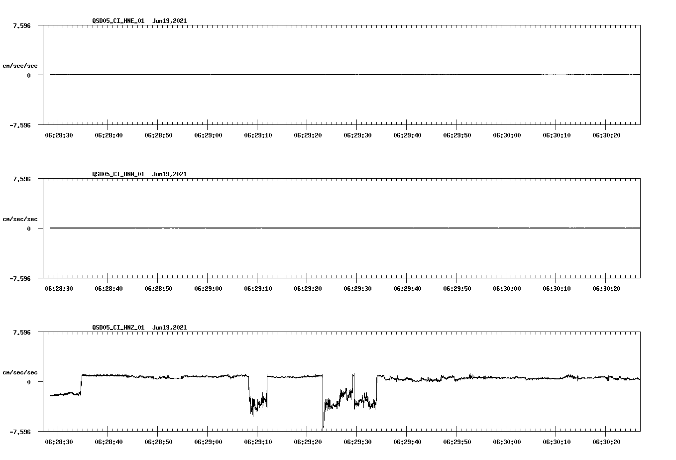Select 06:29:20 time label under HNZ chart
Viewport: 676px width, 460px height.
[x=308, y=442]
